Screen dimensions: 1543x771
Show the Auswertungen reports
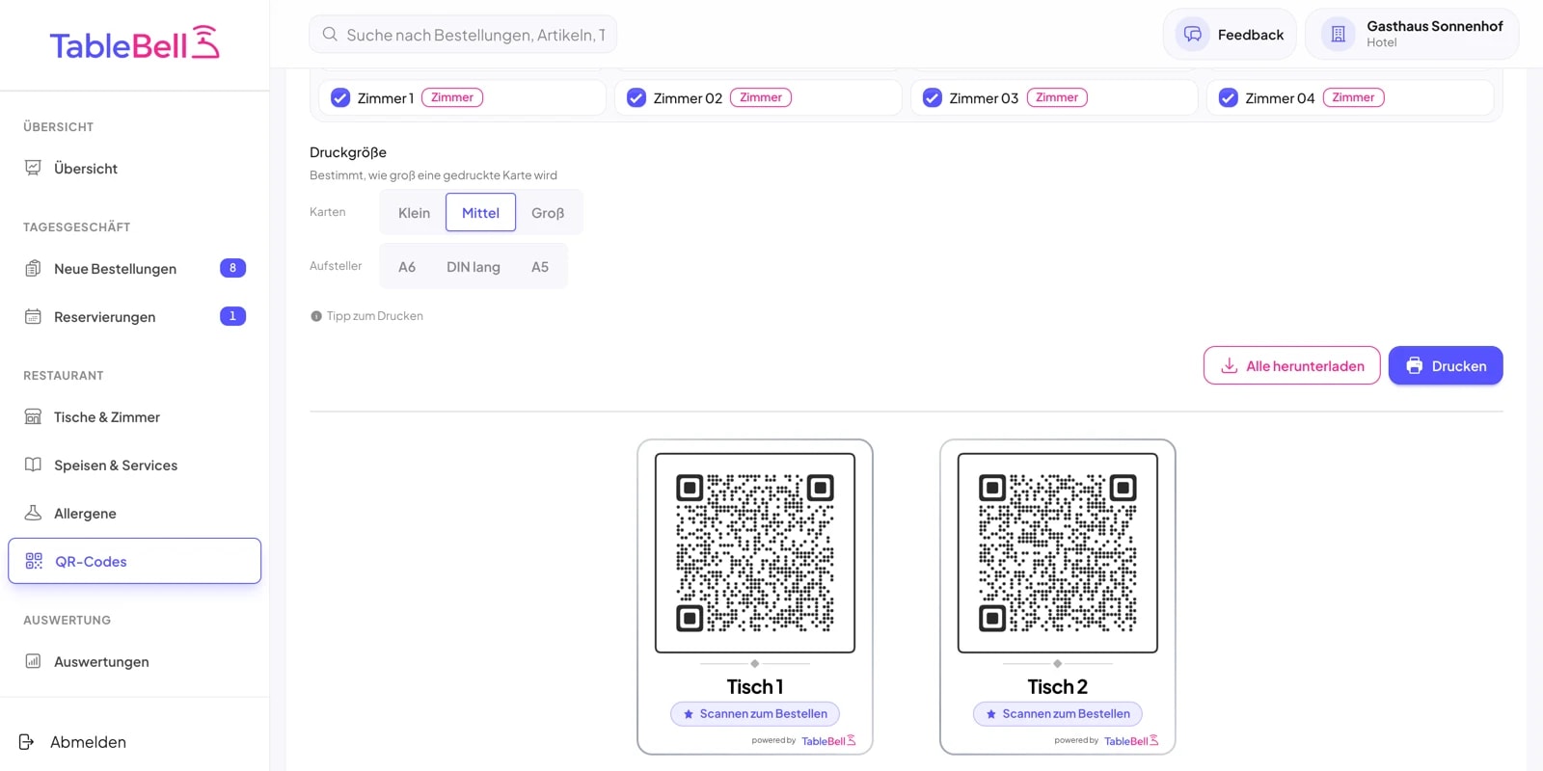[x=135, y=661]
